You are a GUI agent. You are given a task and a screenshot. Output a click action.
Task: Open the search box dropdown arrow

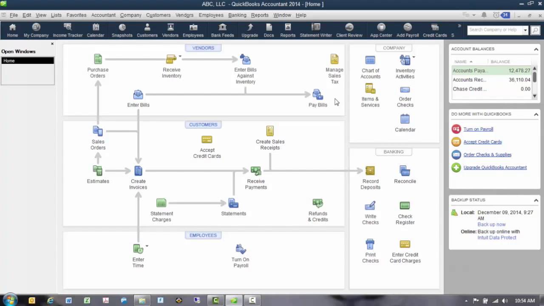pos(525,30)
